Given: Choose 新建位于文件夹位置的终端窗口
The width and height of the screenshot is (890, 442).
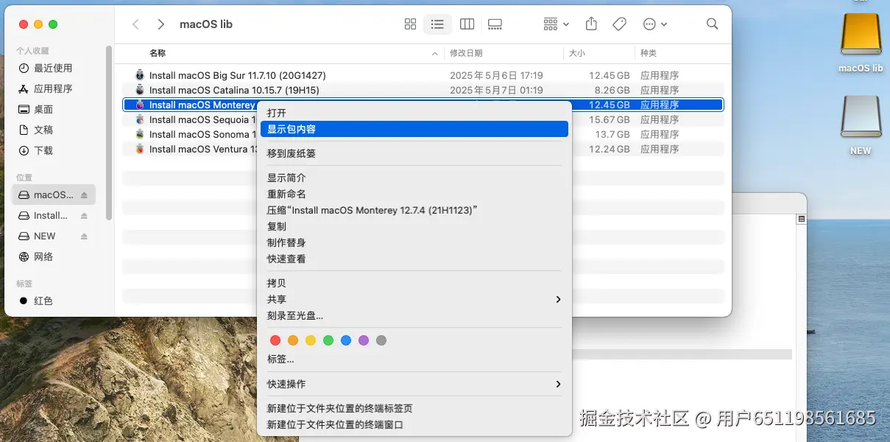Looking at the screenshot, I should coord(414,424).
